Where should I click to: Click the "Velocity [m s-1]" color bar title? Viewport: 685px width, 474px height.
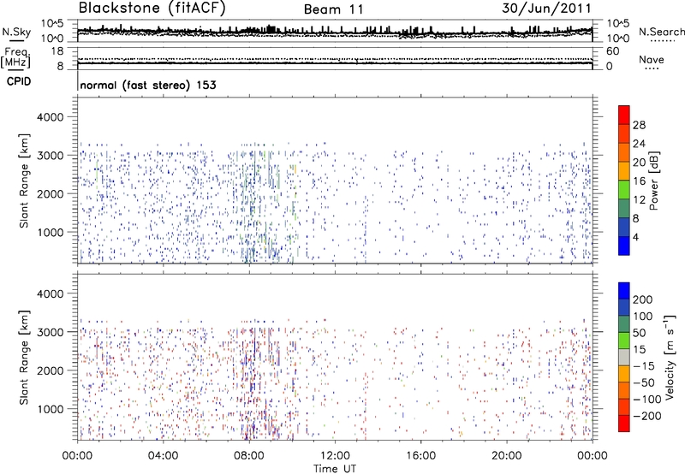(x=670, y=357)
